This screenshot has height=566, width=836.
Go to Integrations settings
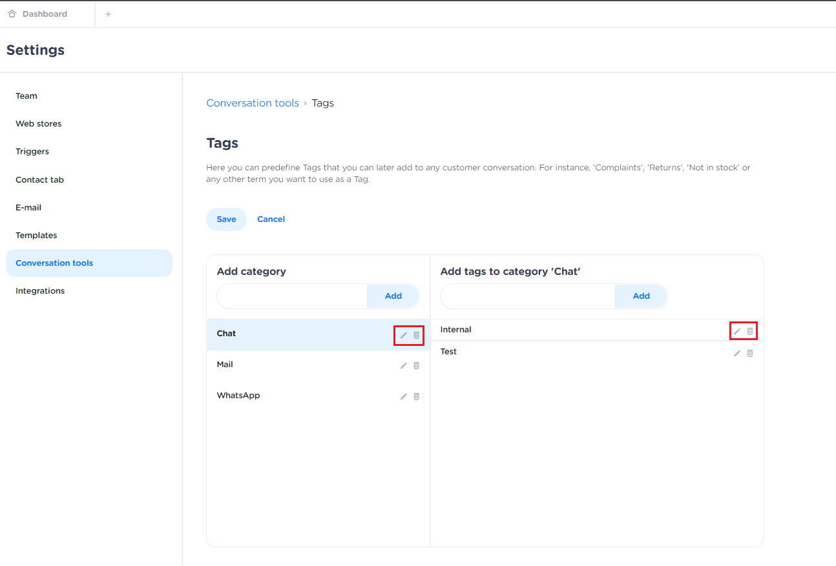40,291
